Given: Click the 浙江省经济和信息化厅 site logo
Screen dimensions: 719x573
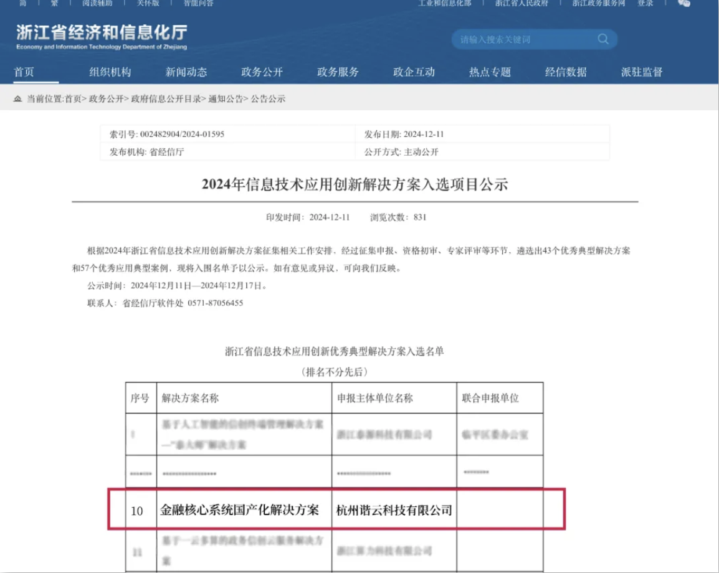Looking at the screenshot, I should [102, 37].
